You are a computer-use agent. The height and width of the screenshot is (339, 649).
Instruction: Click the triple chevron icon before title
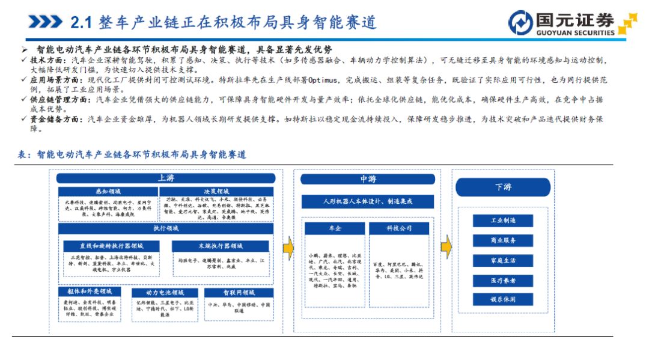pos(44,22)
